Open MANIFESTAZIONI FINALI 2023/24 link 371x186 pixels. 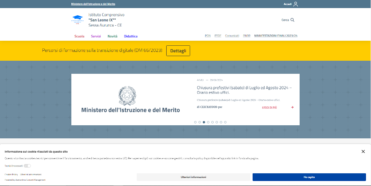(x=276, y=36)
